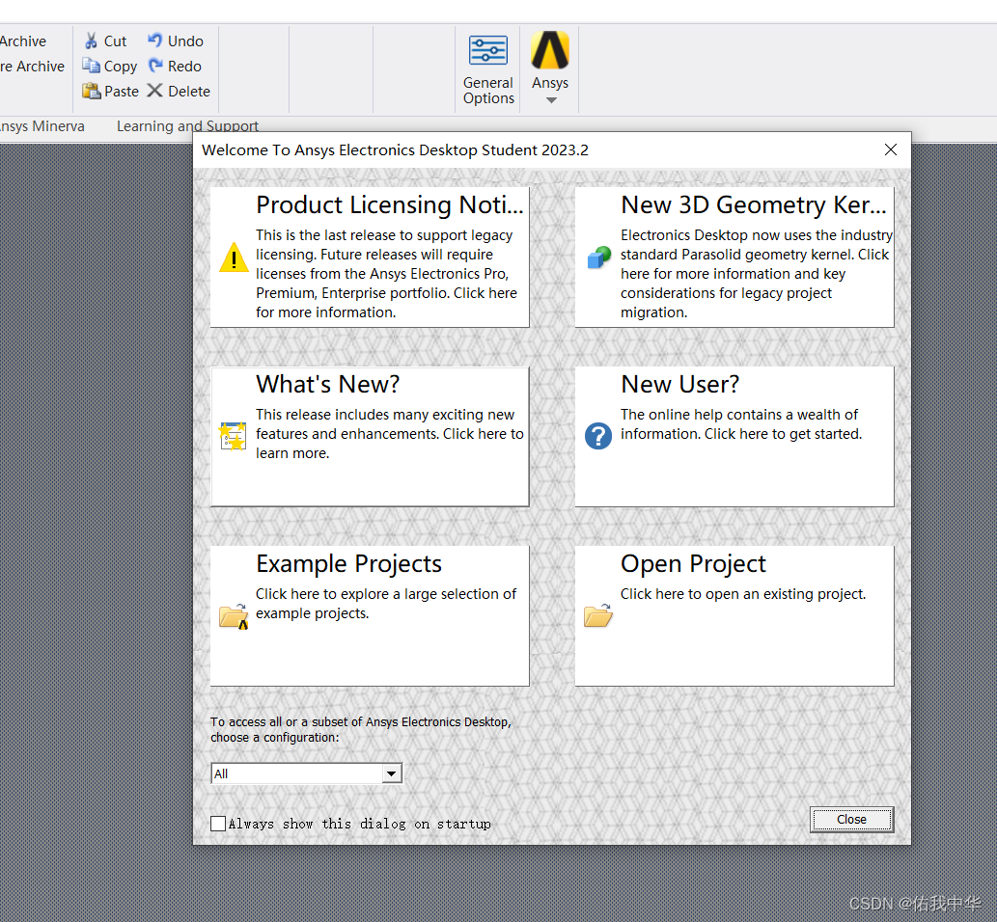997x922 pixels.
Task: Click the blue question mark help icon
Action: [598, 436]
